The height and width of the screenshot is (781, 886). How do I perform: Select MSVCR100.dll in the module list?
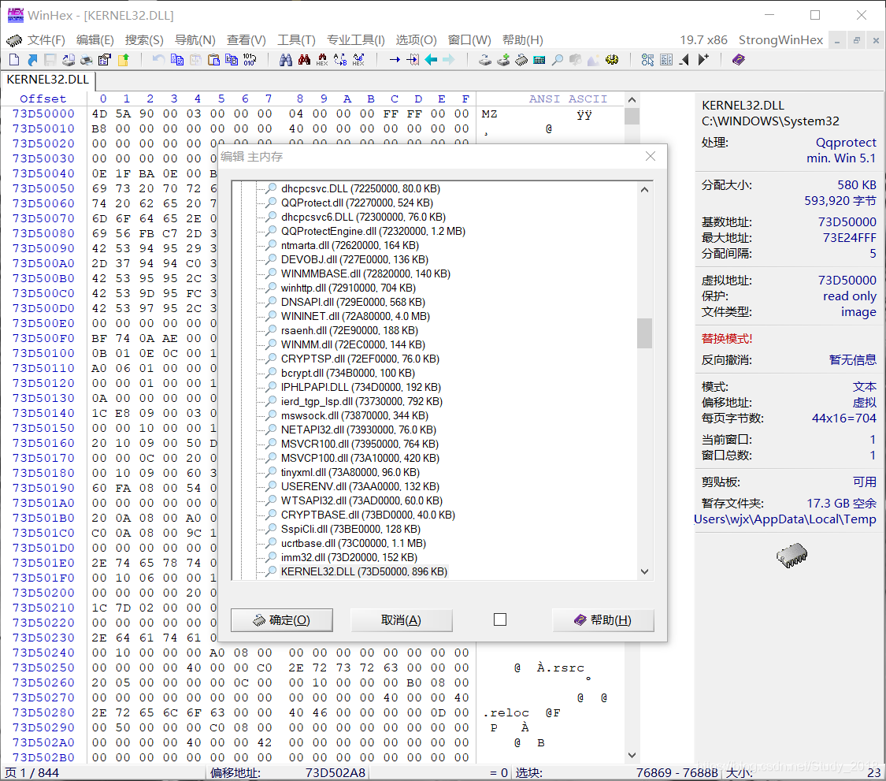click(x=359, y=444)
